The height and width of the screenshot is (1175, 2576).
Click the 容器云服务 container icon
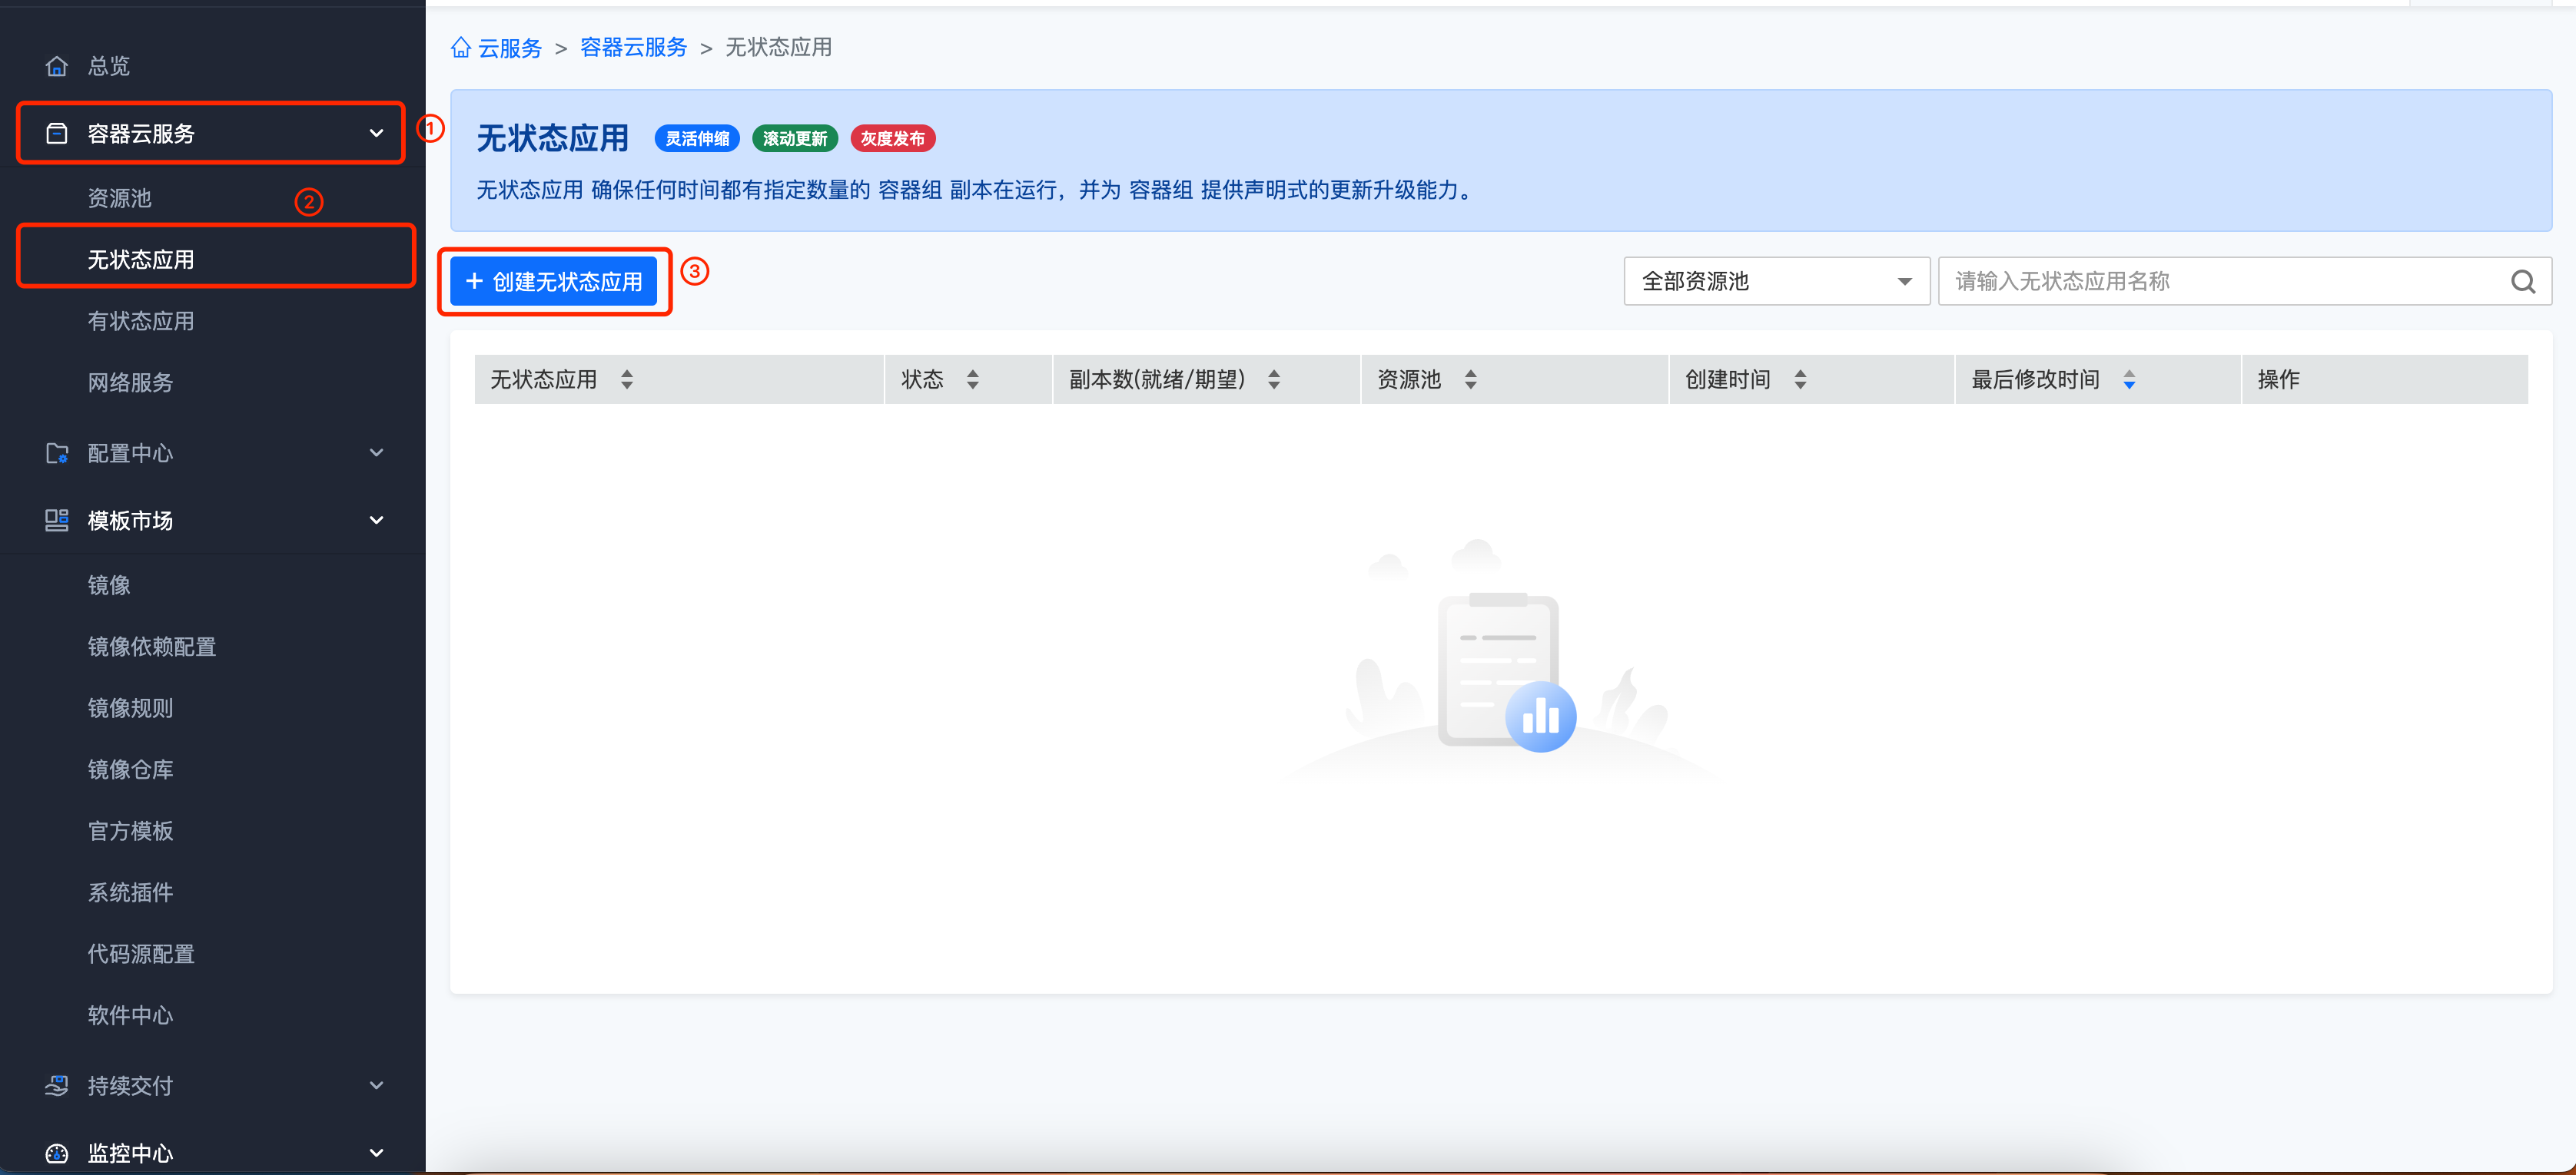pyautogui.click(x=57, y=133)
